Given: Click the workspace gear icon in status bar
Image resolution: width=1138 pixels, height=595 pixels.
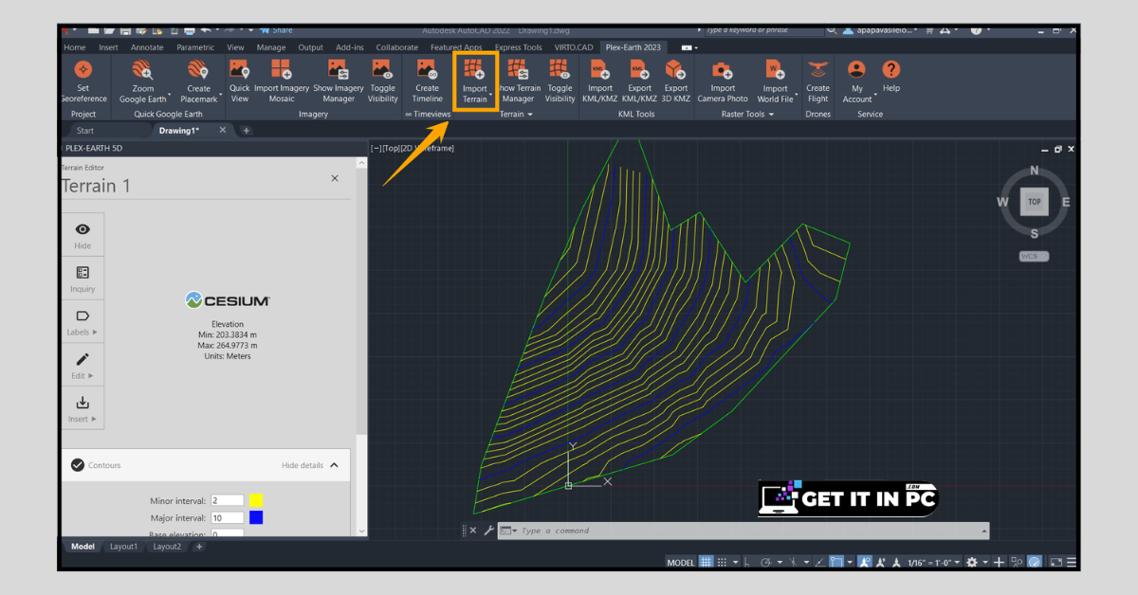Looking at the screenshot, I should (x=973, y=562).
